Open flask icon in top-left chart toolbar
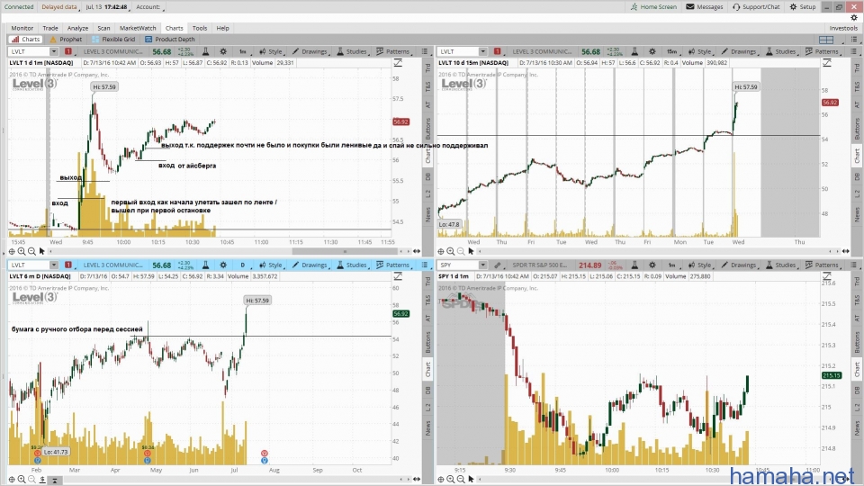864x486 pixels. click(x=205, y=51)
